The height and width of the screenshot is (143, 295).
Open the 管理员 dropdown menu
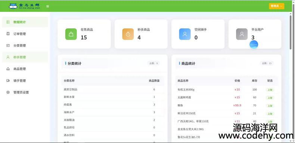[x=276, y=6]
